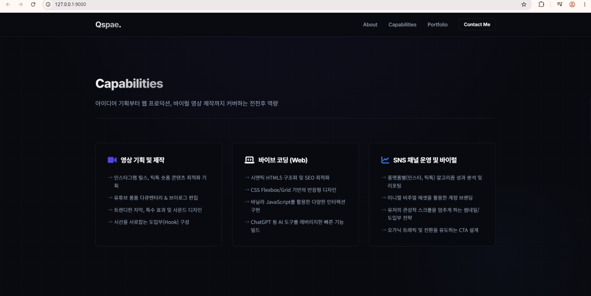The width and height of the screenshot is (591, 296).
Task: Click the ChatGPT 등 AI 도구 list item
Action: click(294, 226)
